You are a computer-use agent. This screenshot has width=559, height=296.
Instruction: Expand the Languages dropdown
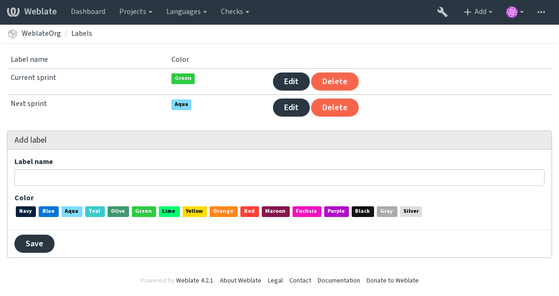[186, 12]
